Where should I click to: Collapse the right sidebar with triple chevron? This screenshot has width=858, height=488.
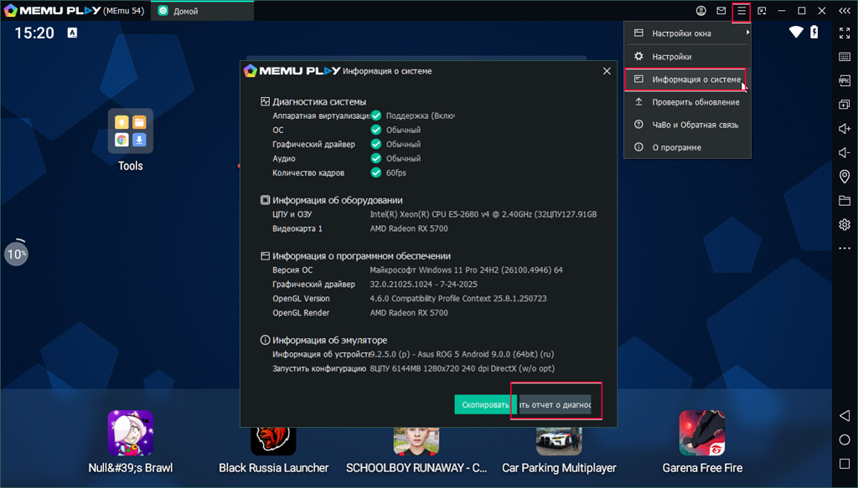coord(845,11)
